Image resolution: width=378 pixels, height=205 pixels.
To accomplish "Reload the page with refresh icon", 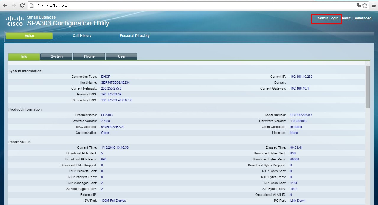I will click(22, 5).
